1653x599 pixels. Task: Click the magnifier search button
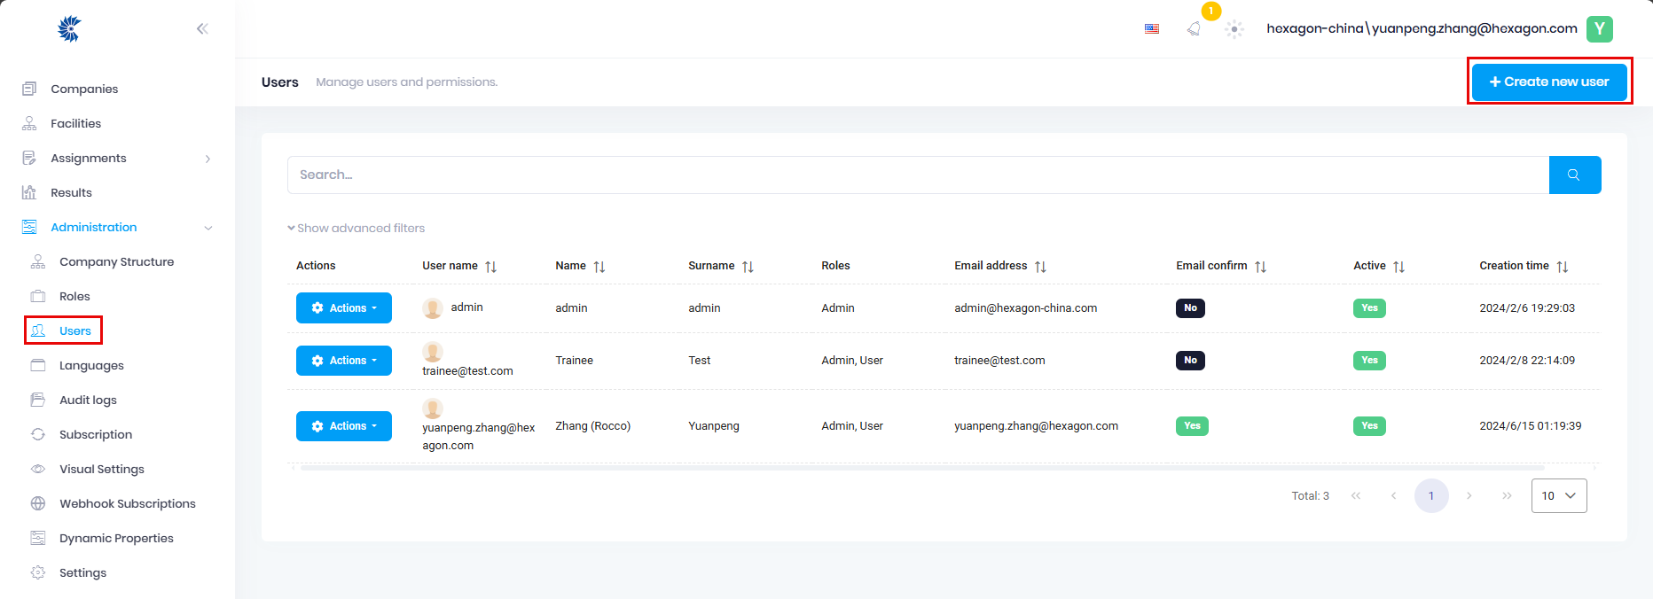1574,175
